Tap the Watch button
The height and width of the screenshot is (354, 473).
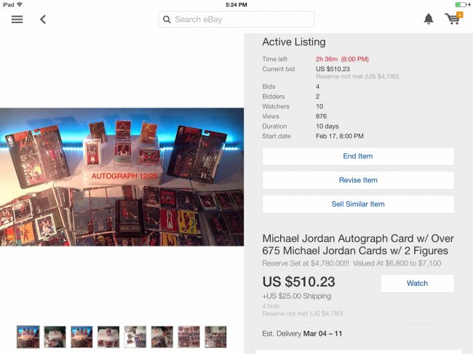coord(417,283)
